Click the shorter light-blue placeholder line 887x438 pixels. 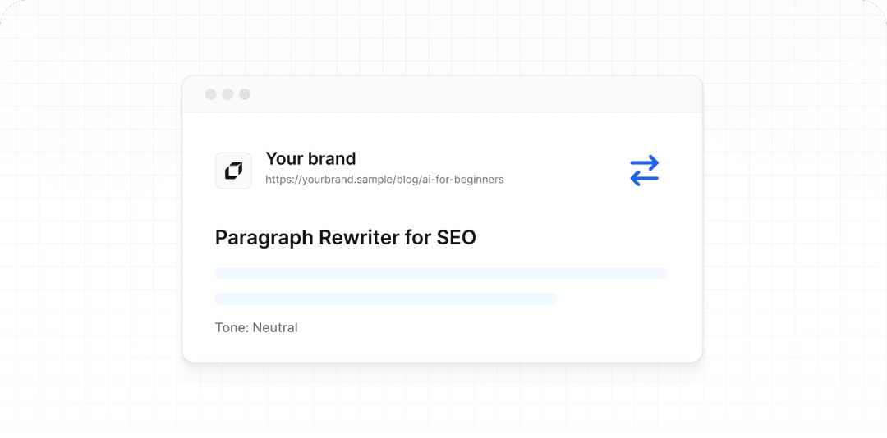385,299
